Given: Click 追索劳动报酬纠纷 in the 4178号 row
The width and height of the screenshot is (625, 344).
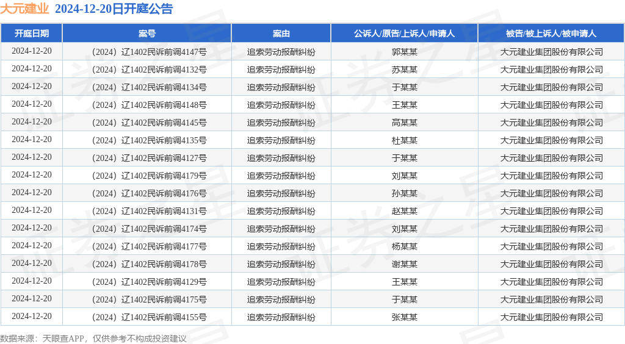Looking at the screenshot, I should click(281, 264).
